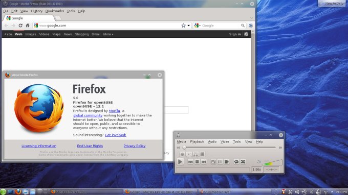Toggle VLC loop mode
Screen dimensions: 348x195
coord(236,162)
